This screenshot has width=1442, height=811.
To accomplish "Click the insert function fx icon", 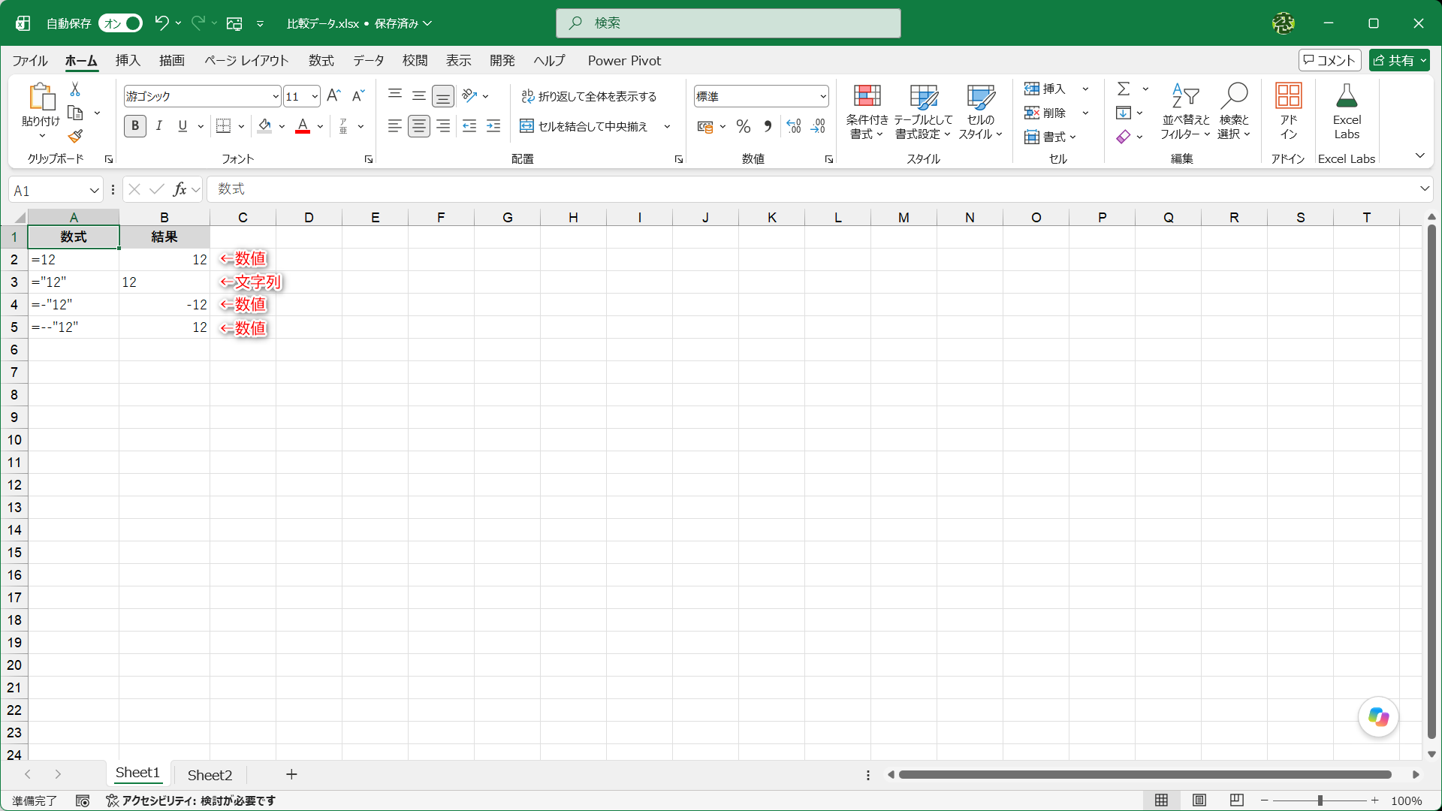I will tap(179, 189).
